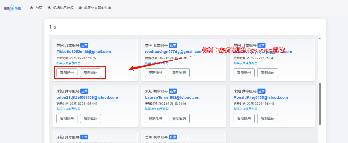
Task: Go to 苹果小火箭ID共享 page
Action: 98,8
